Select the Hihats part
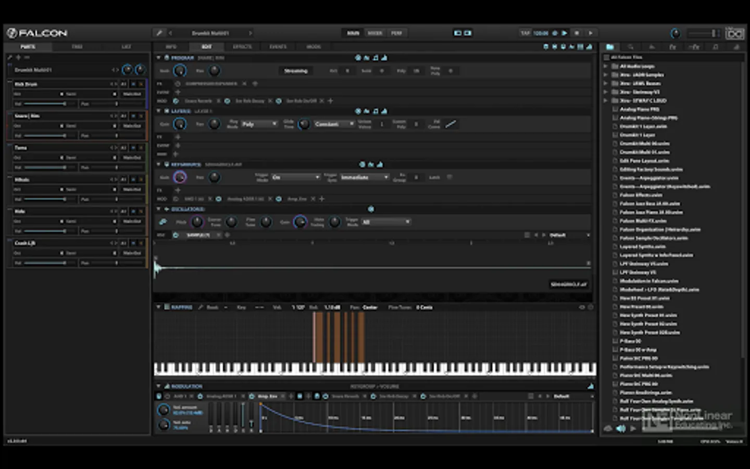The image size is (750, 469). click(x=22, y=179)
